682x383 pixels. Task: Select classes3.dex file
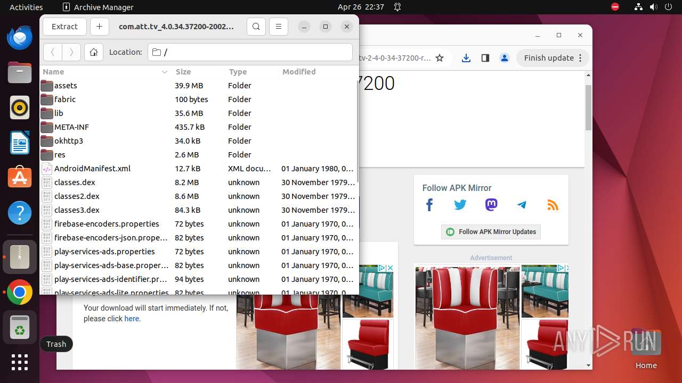tap(198, 210)
